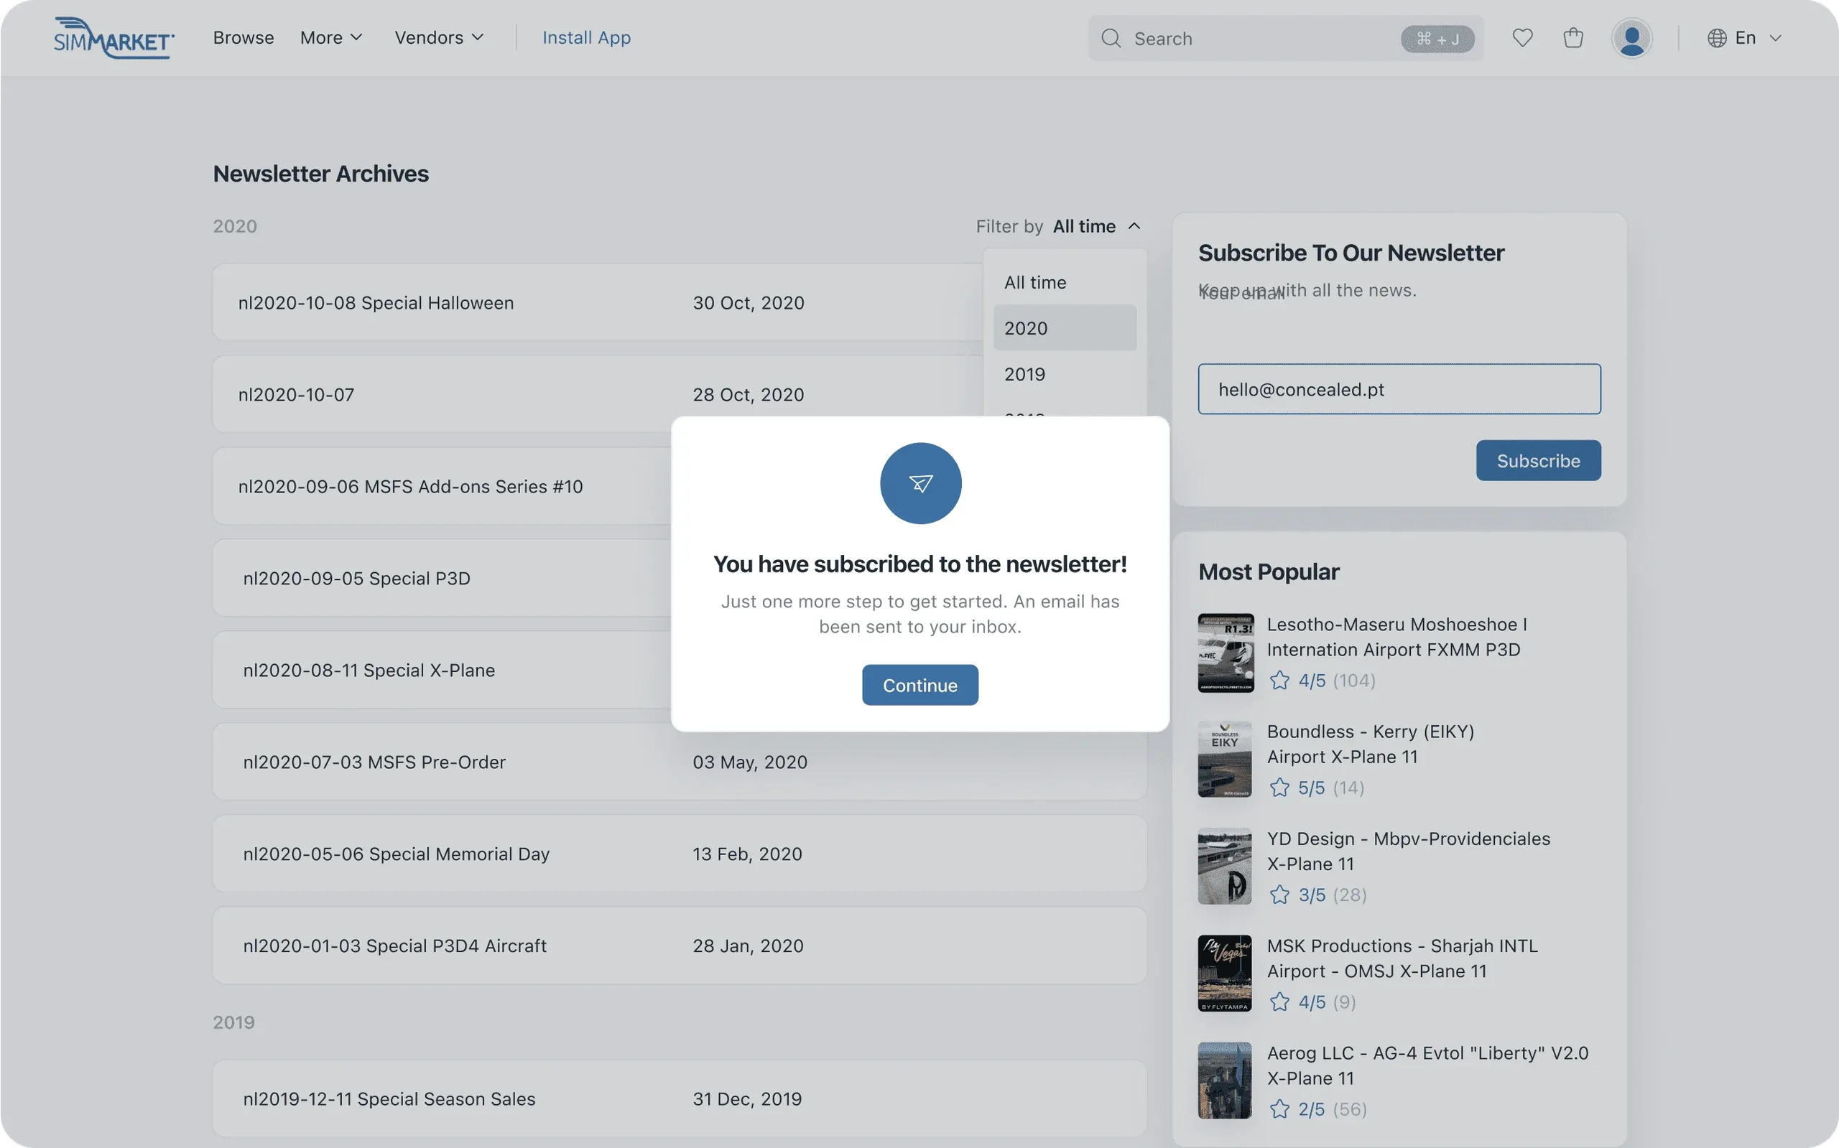Click the 28 Oct, 2020 date
The height and width of the screenshot is (1148, 1839).
click(x=749, y=394)
